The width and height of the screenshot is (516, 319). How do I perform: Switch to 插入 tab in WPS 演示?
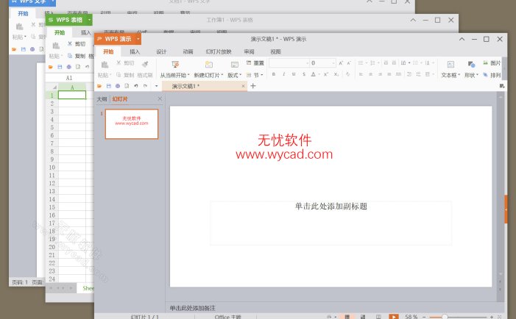tap(135, 51)
